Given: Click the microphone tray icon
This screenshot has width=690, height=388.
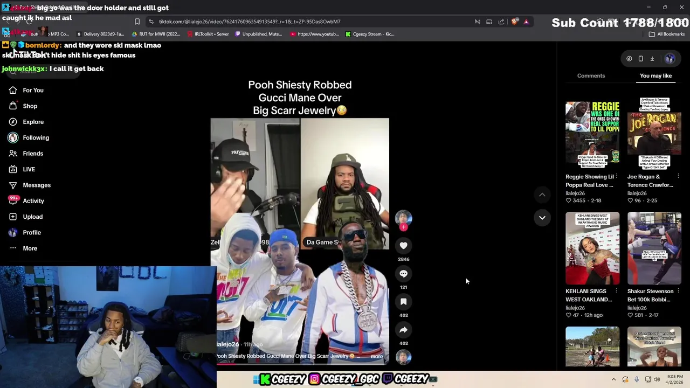Looking at the screenshot, I should tap(637, 380).
